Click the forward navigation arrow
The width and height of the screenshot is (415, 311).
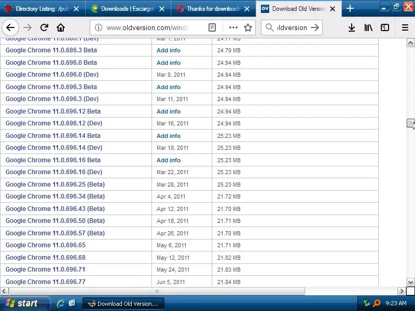27,27
